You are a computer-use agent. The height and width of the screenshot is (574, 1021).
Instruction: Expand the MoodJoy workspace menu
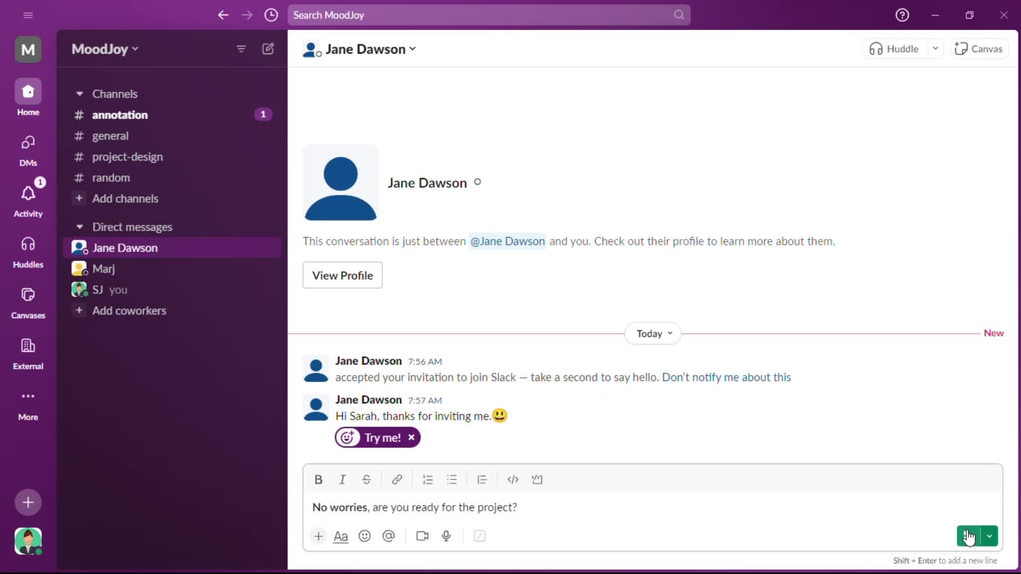click(105, 49)
